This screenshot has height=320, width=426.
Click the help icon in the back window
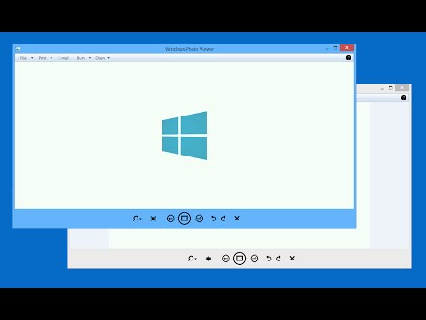point(404,98)
